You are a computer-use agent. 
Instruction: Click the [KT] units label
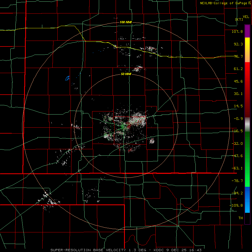click(x=239, y=19)
